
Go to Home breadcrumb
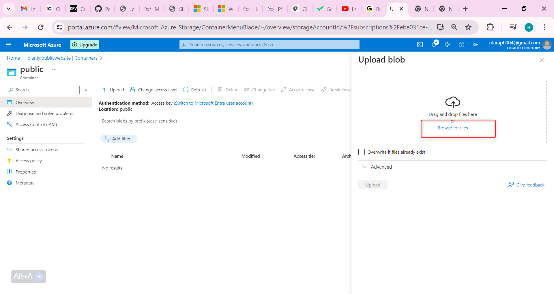[x=13, y=58]
